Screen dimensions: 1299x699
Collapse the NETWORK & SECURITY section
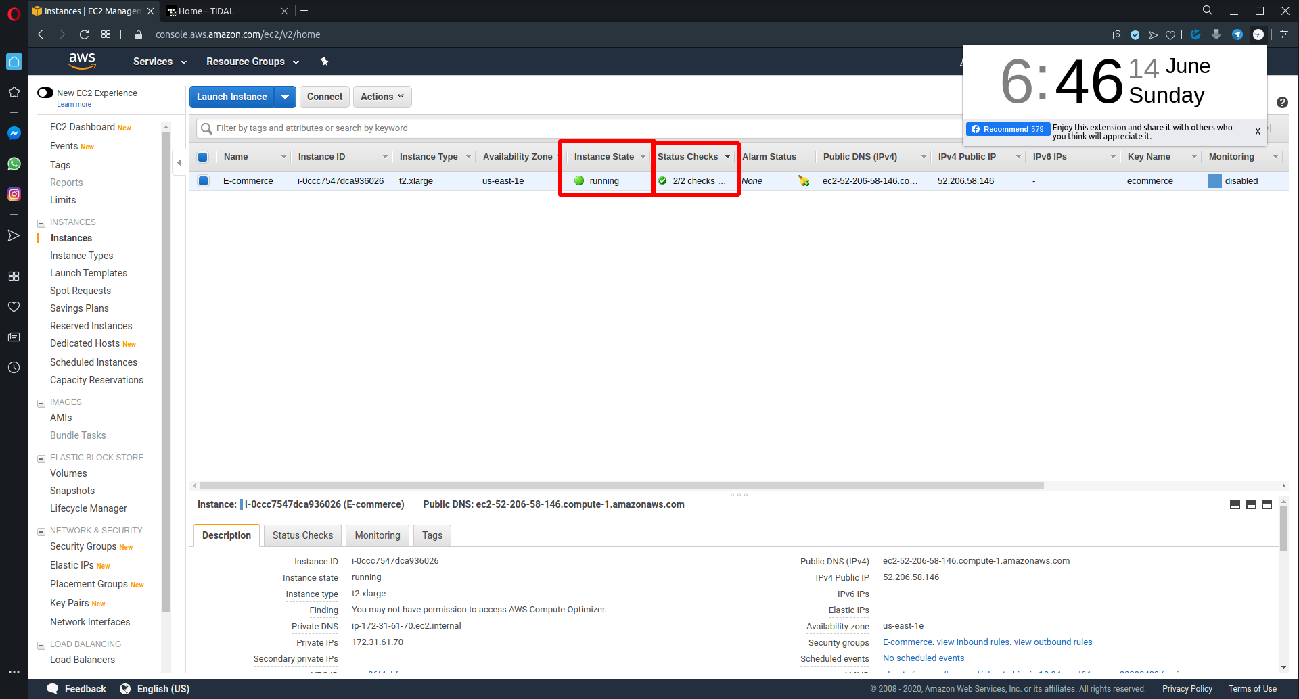(41, 531)
